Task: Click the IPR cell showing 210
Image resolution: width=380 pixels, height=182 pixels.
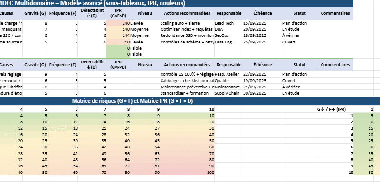Action: tap(118, 42)
